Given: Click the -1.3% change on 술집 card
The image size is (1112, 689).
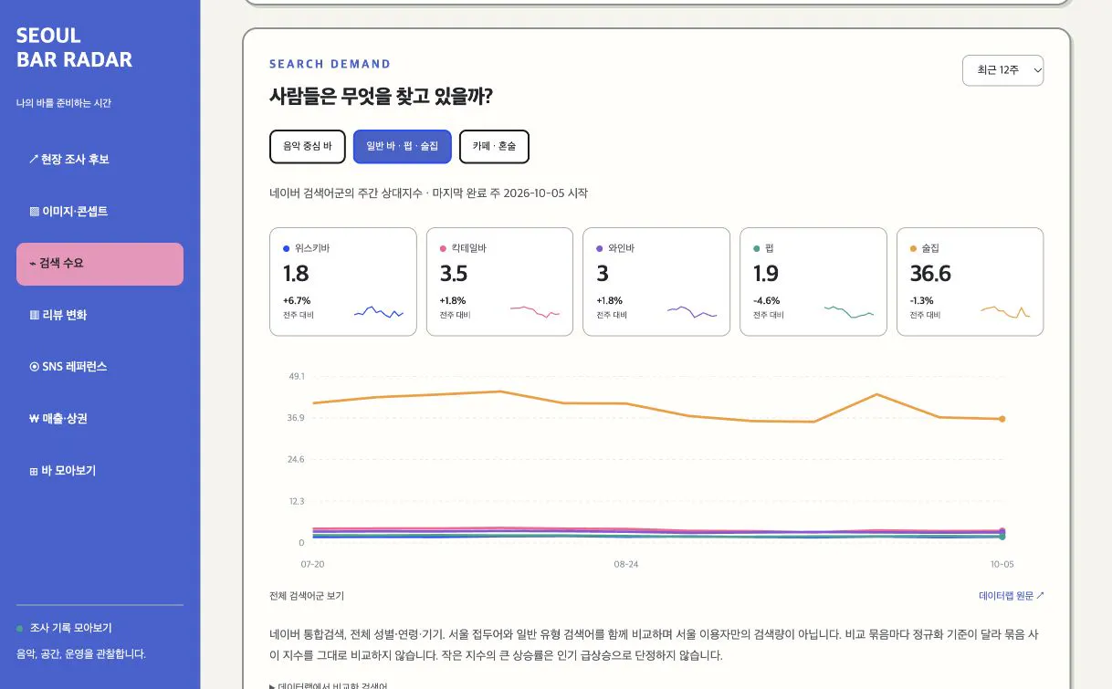Looking at the screenshot, I should [923, 300].
